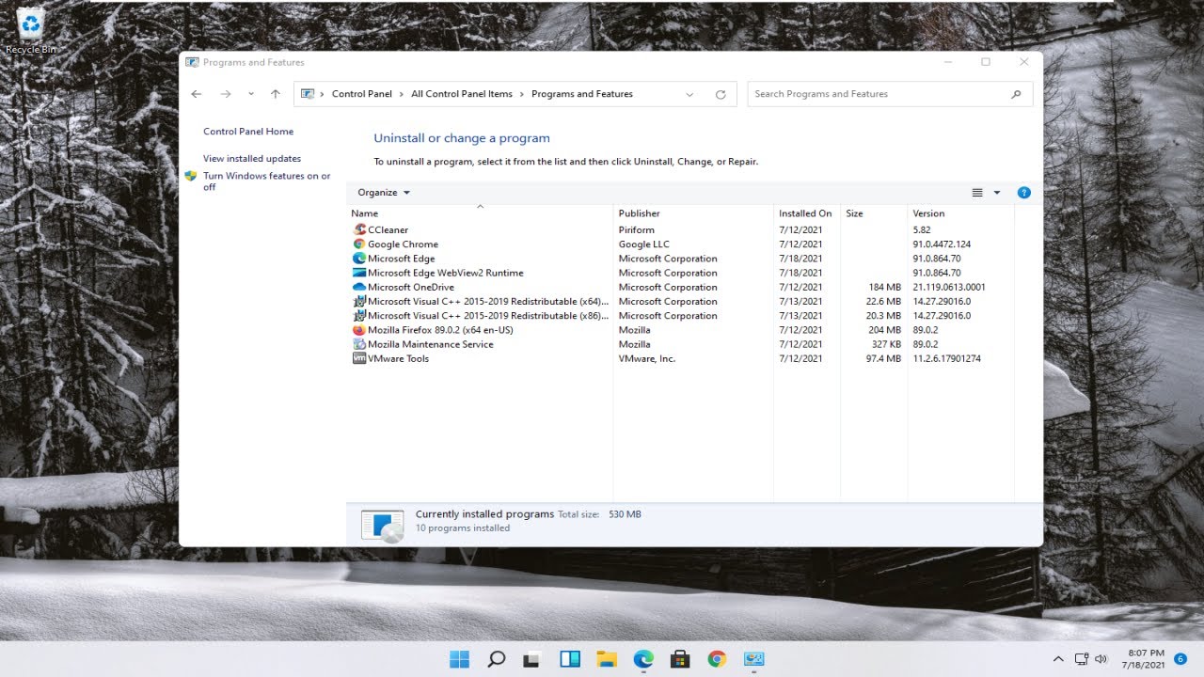Go back with the left arrow

coord(196,94)
